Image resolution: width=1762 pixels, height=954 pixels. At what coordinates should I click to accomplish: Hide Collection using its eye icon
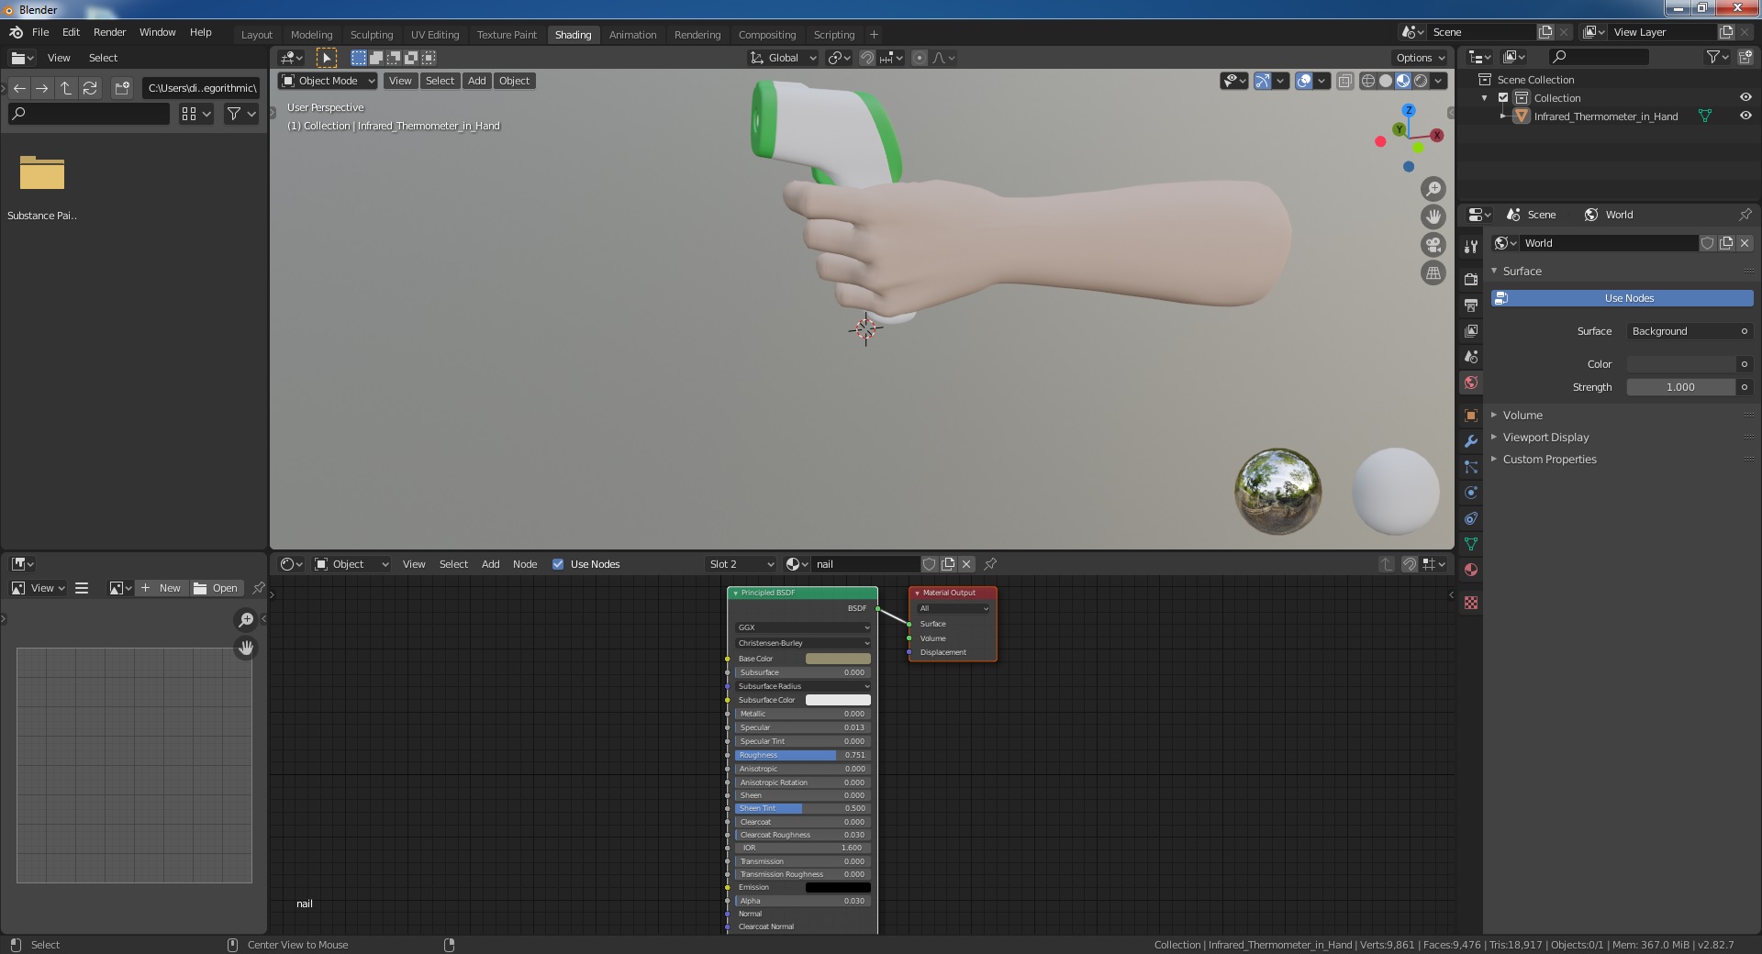[1745, 97]
